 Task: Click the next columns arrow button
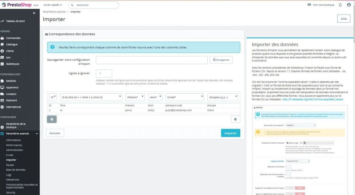coord(235,119)
